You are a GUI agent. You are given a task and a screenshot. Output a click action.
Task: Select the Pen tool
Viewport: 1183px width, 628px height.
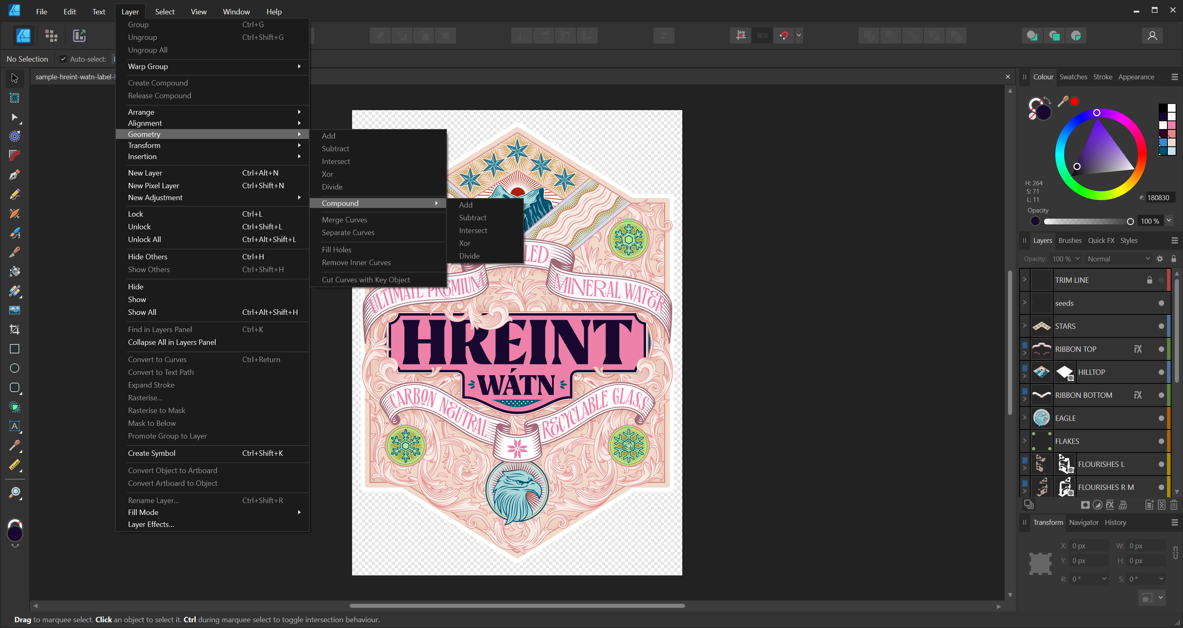14,175
